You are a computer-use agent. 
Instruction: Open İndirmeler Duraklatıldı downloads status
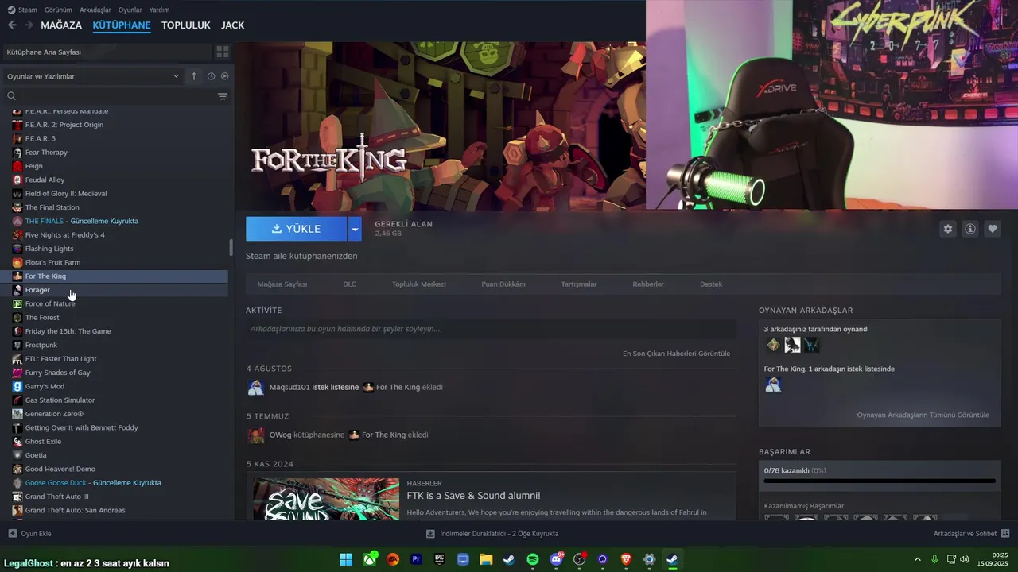(x=499, y=534)
